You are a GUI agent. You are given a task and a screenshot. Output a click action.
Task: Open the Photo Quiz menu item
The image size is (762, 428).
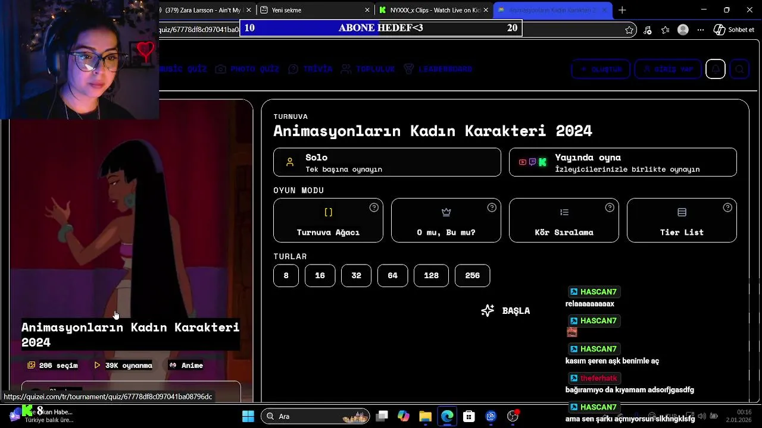[247, 69]
